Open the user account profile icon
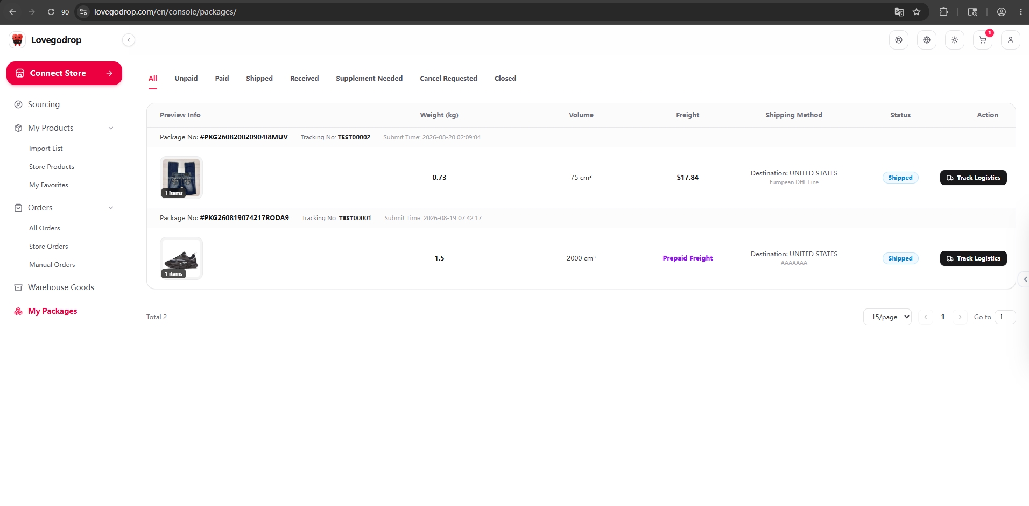Image resolution: width=1029 pixels, height=506 pixels. pos(1011,40)
